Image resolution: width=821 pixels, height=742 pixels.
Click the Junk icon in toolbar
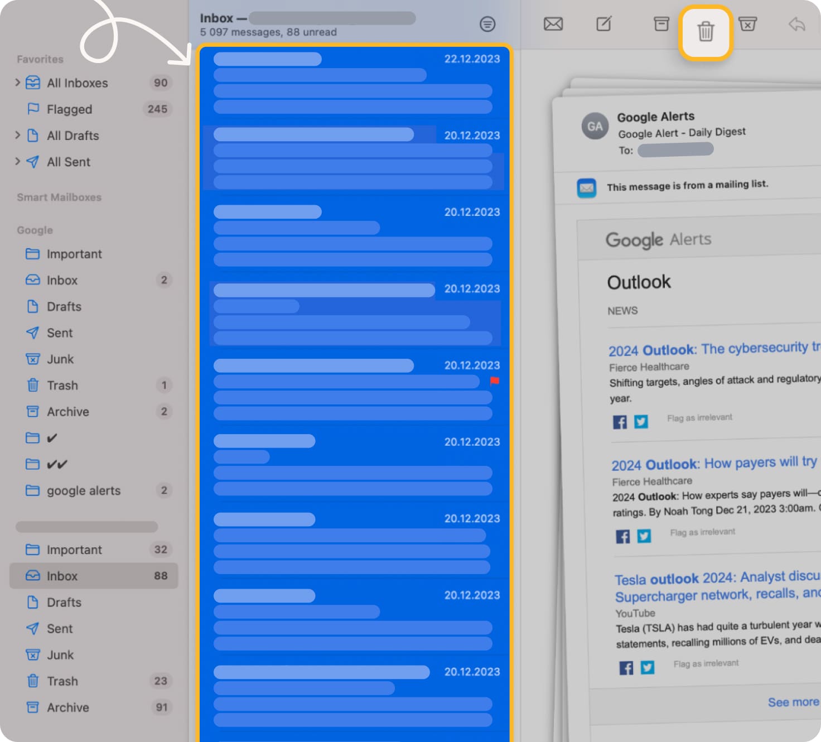click(747, 24)
